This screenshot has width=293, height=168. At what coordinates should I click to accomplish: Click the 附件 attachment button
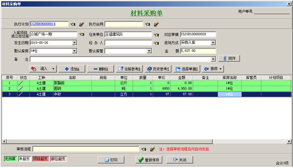pyautogui.click(x=229, y=58)
